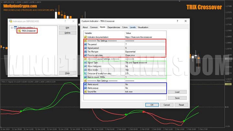The image size is (233, 131).
Task: Click the Sound file row icon
Action: (x=85, y=92)
